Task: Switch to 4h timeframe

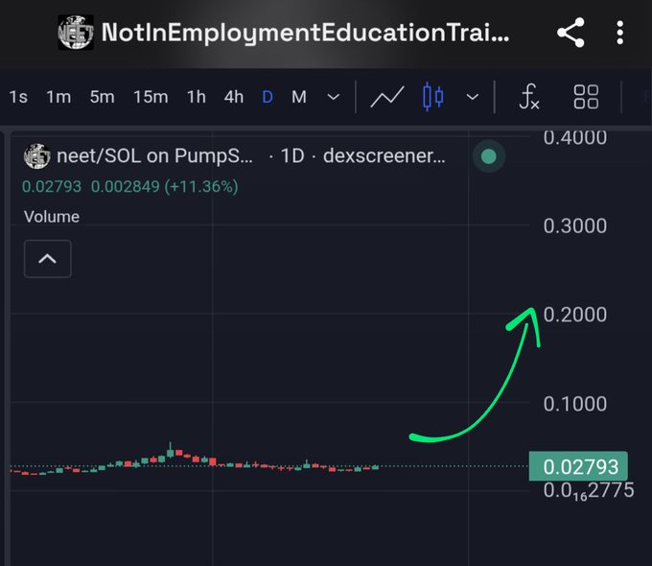Action: pos(234,97)
